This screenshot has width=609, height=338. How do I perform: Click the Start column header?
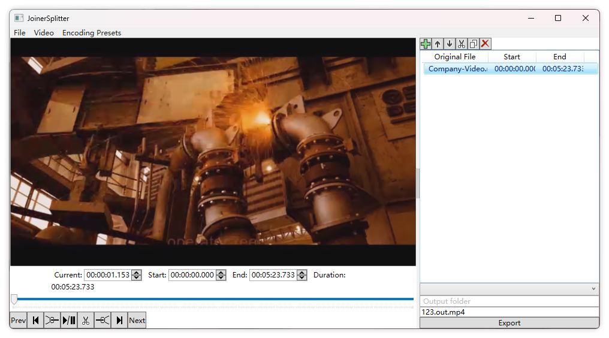coord(512,57)
